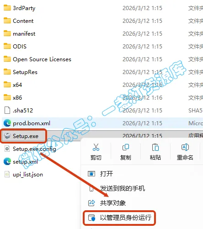This screenshot has width=203, height=229.
Task: Click the Edge icon of prod.bom.xml
Action: tap(7, 123)
